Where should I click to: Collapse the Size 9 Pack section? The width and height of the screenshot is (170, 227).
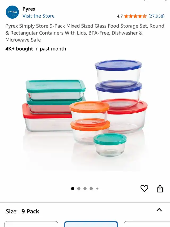click(159, 210)
